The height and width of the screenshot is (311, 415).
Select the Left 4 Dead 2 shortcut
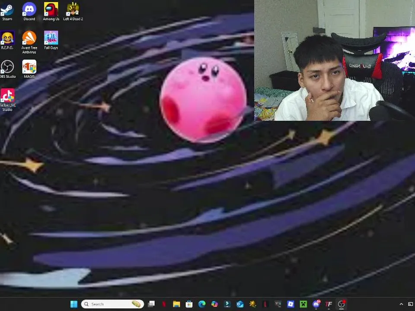73,12
